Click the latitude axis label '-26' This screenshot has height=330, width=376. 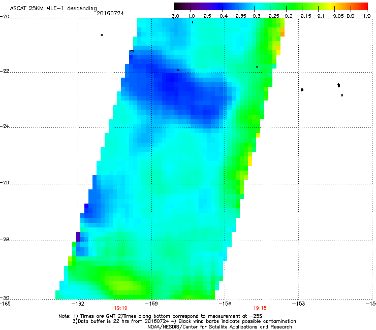5,183
